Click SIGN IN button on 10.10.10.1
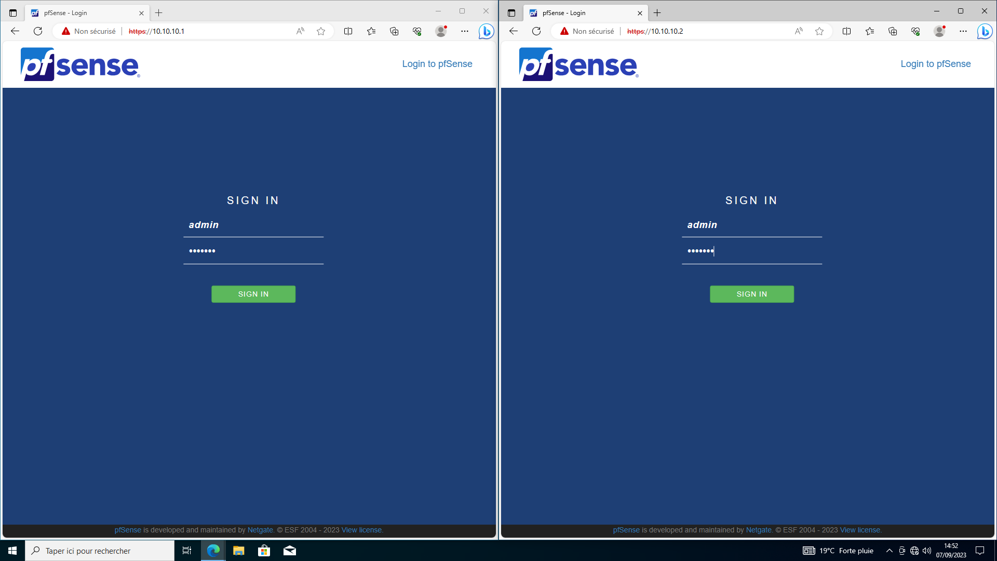This screenshot has width=997, height=561. click(253, 294)
